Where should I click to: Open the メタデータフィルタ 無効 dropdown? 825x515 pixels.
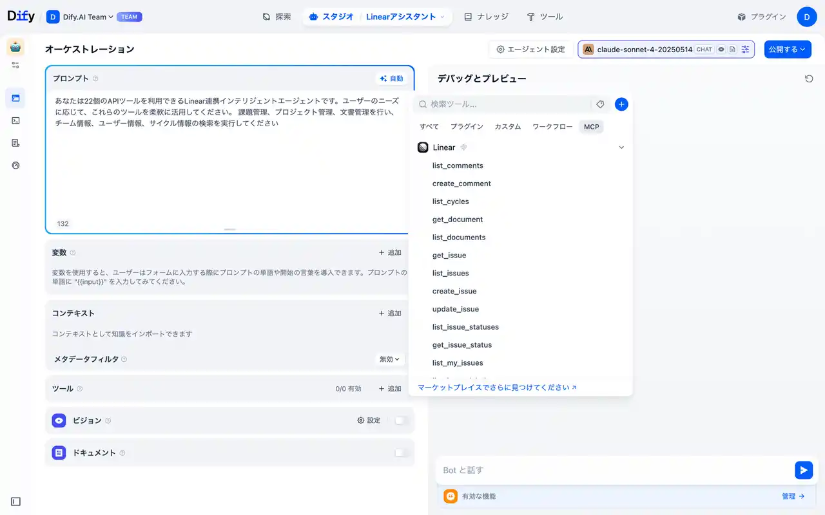[x=389, y=359]
